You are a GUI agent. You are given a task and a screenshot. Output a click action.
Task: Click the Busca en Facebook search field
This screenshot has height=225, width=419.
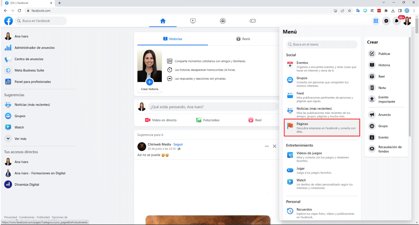coord(41,21)
